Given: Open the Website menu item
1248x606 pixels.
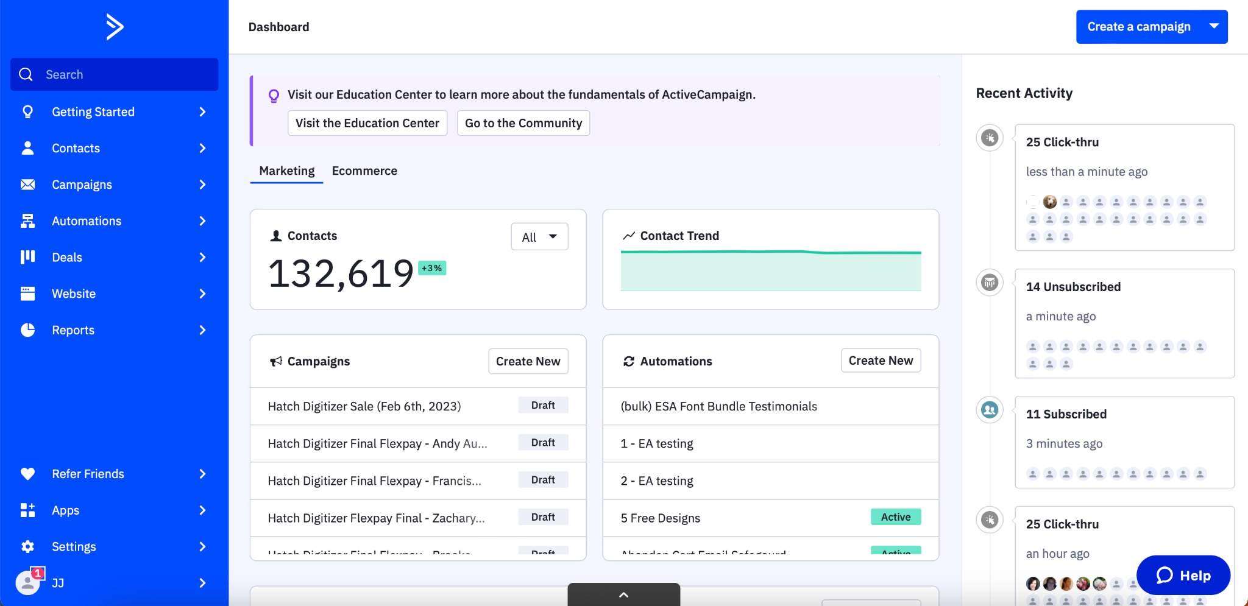Looking at the screenshot, I should point(114,294).
